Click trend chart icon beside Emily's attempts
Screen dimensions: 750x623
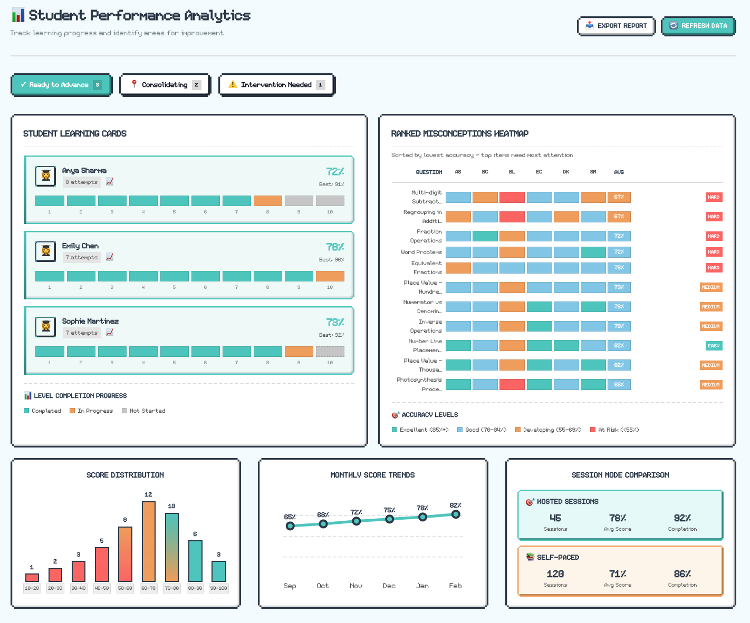110,257
